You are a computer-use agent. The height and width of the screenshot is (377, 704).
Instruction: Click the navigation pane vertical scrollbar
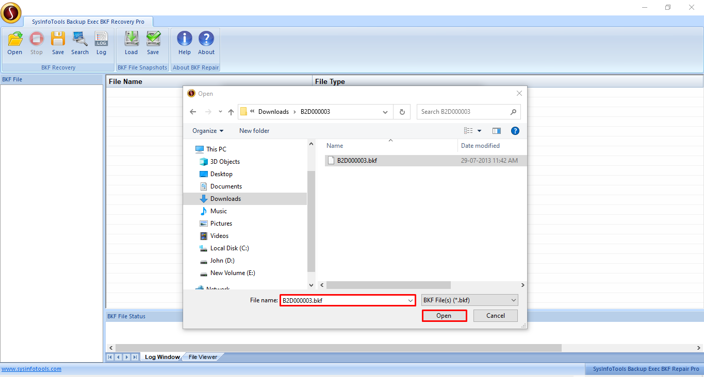(311, 221)
